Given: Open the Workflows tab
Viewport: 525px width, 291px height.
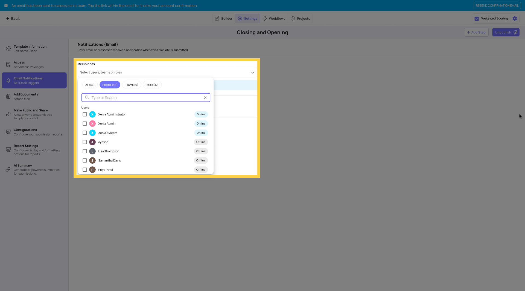Looking at the screenshot, I should click(x=274, y=19).
